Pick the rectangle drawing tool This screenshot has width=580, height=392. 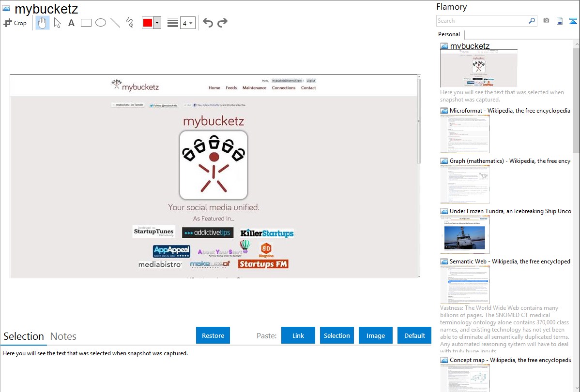(x=86, y=23)
